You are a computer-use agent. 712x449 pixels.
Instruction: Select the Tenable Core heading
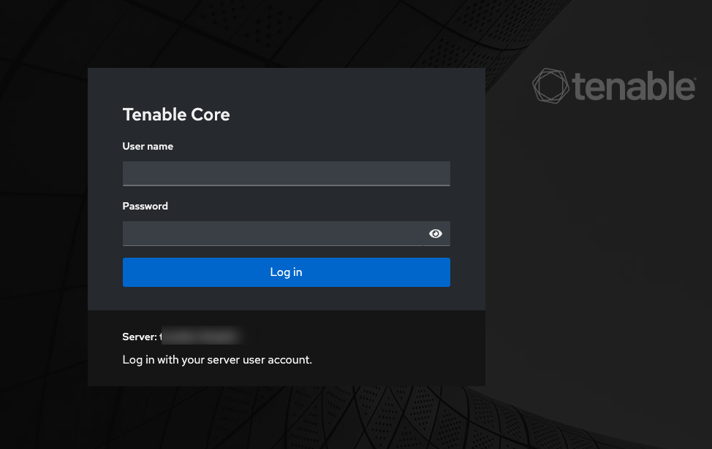pyautogui.click(x=176, y=115)
